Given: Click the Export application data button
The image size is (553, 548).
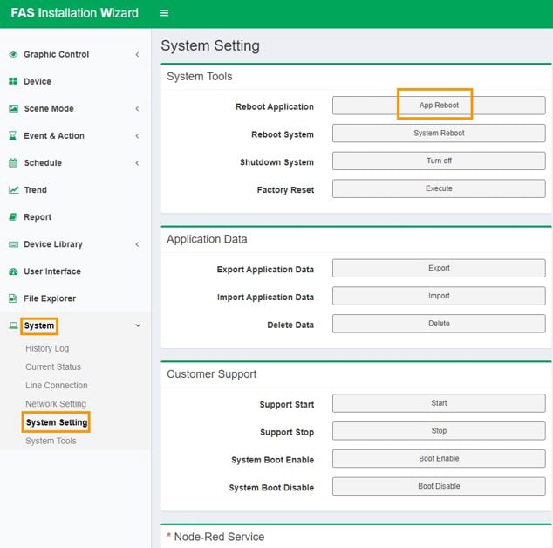Looking at the screenshot, I should [439, 269].
